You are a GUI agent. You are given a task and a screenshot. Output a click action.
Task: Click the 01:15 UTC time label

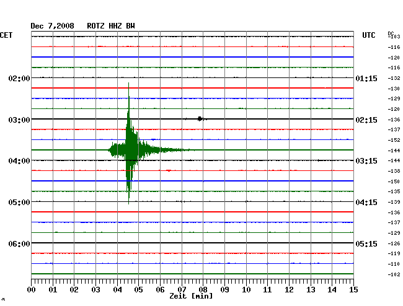pos(366,78)
